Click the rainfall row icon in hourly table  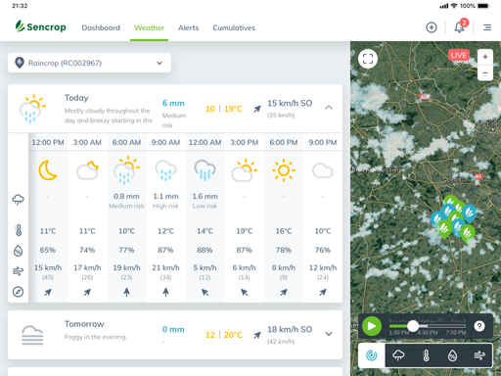19,200
